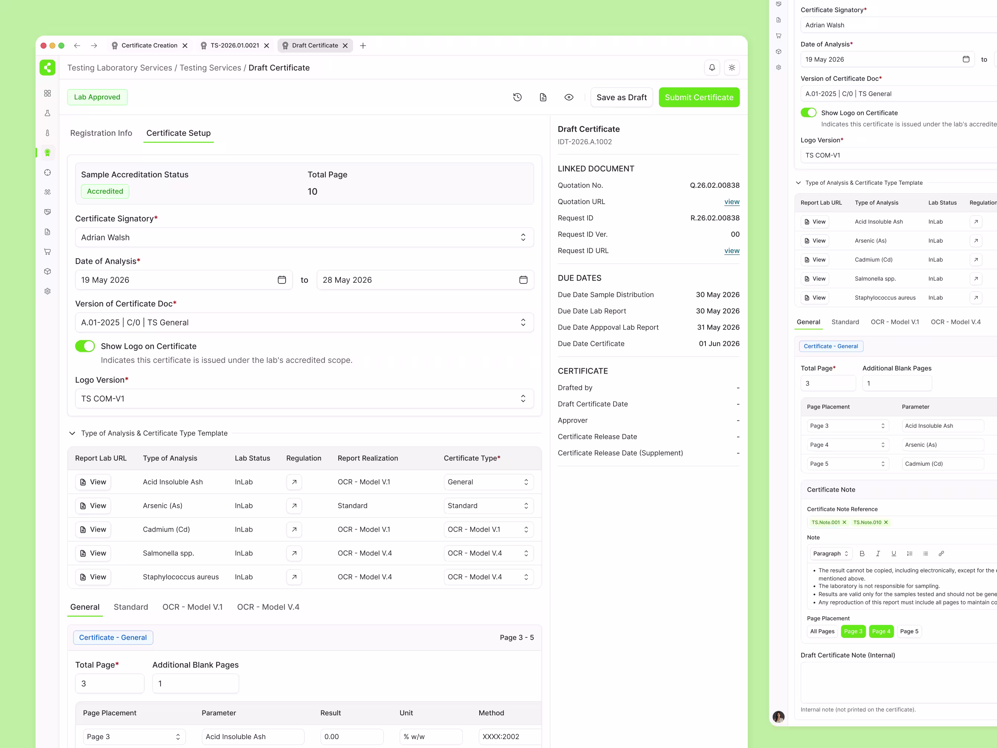Switch to Registration Info tab
997x748 pixels.
[101, 133]
